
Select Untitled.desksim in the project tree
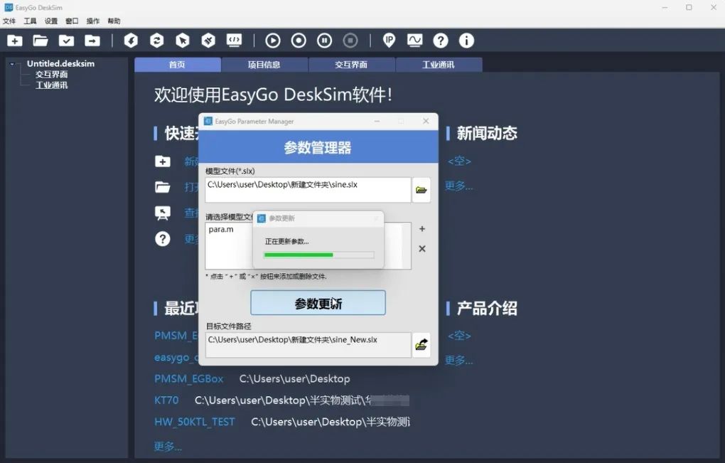60,63
